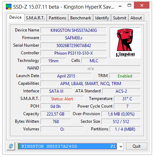This screenshot has height=157, width=155.
Task: Click the Power Cycle Count value 7
Action: pyautogui.click(x=127, y=107)
